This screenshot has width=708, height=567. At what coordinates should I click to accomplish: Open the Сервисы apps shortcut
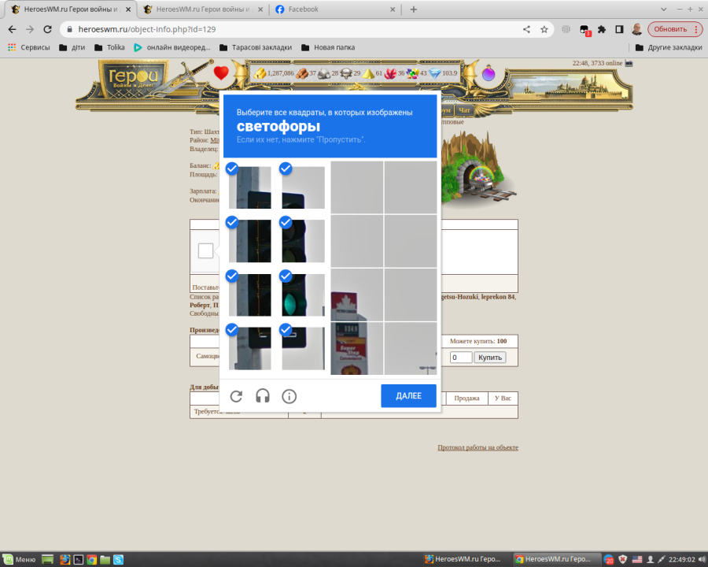tap(28, 47)
